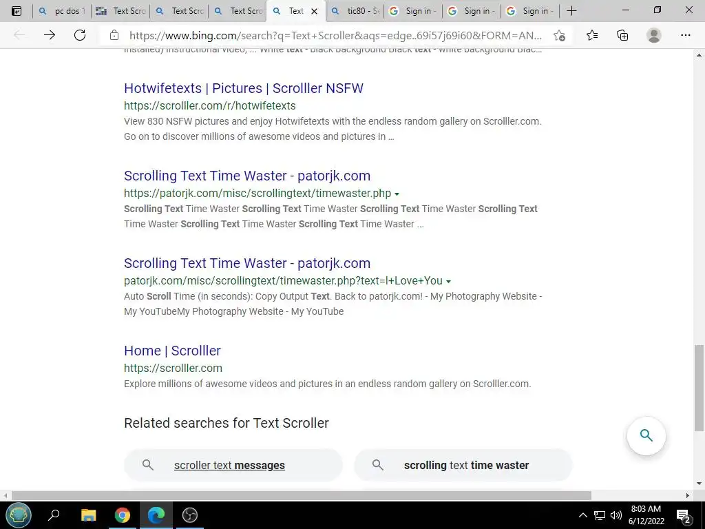Open first Scrolling Text Time Waster result
Image resolution: width=705 pixels, height=529 pixels.
click(x=247, y=176)
